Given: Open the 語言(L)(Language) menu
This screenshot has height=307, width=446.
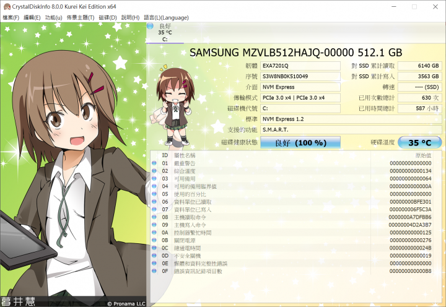Looking at the screenshot, I should [166, 17].
